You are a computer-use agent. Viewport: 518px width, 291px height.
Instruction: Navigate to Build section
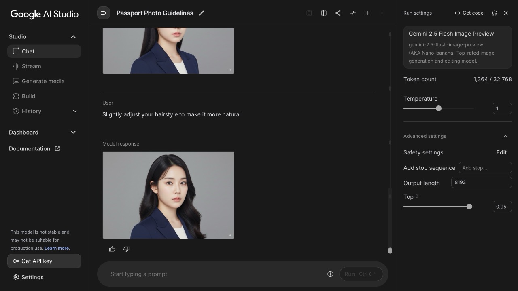tap(45, 96)
